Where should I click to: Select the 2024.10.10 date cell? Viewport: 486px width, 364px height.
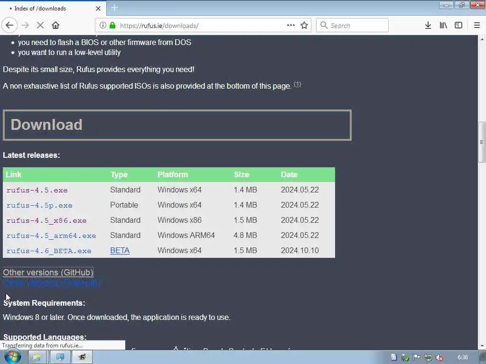[x=300, y=250]
